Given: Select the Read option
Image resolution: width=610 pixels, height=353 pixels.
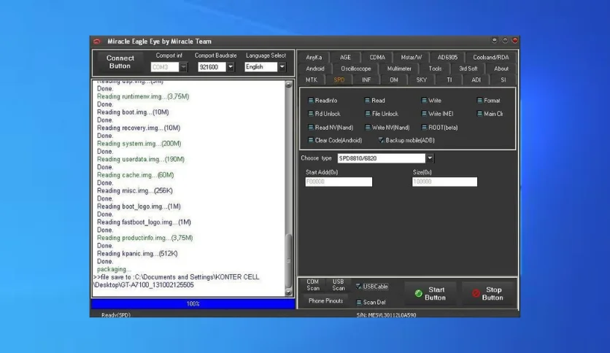Looking at the screenshot, I should pos(374,101).
